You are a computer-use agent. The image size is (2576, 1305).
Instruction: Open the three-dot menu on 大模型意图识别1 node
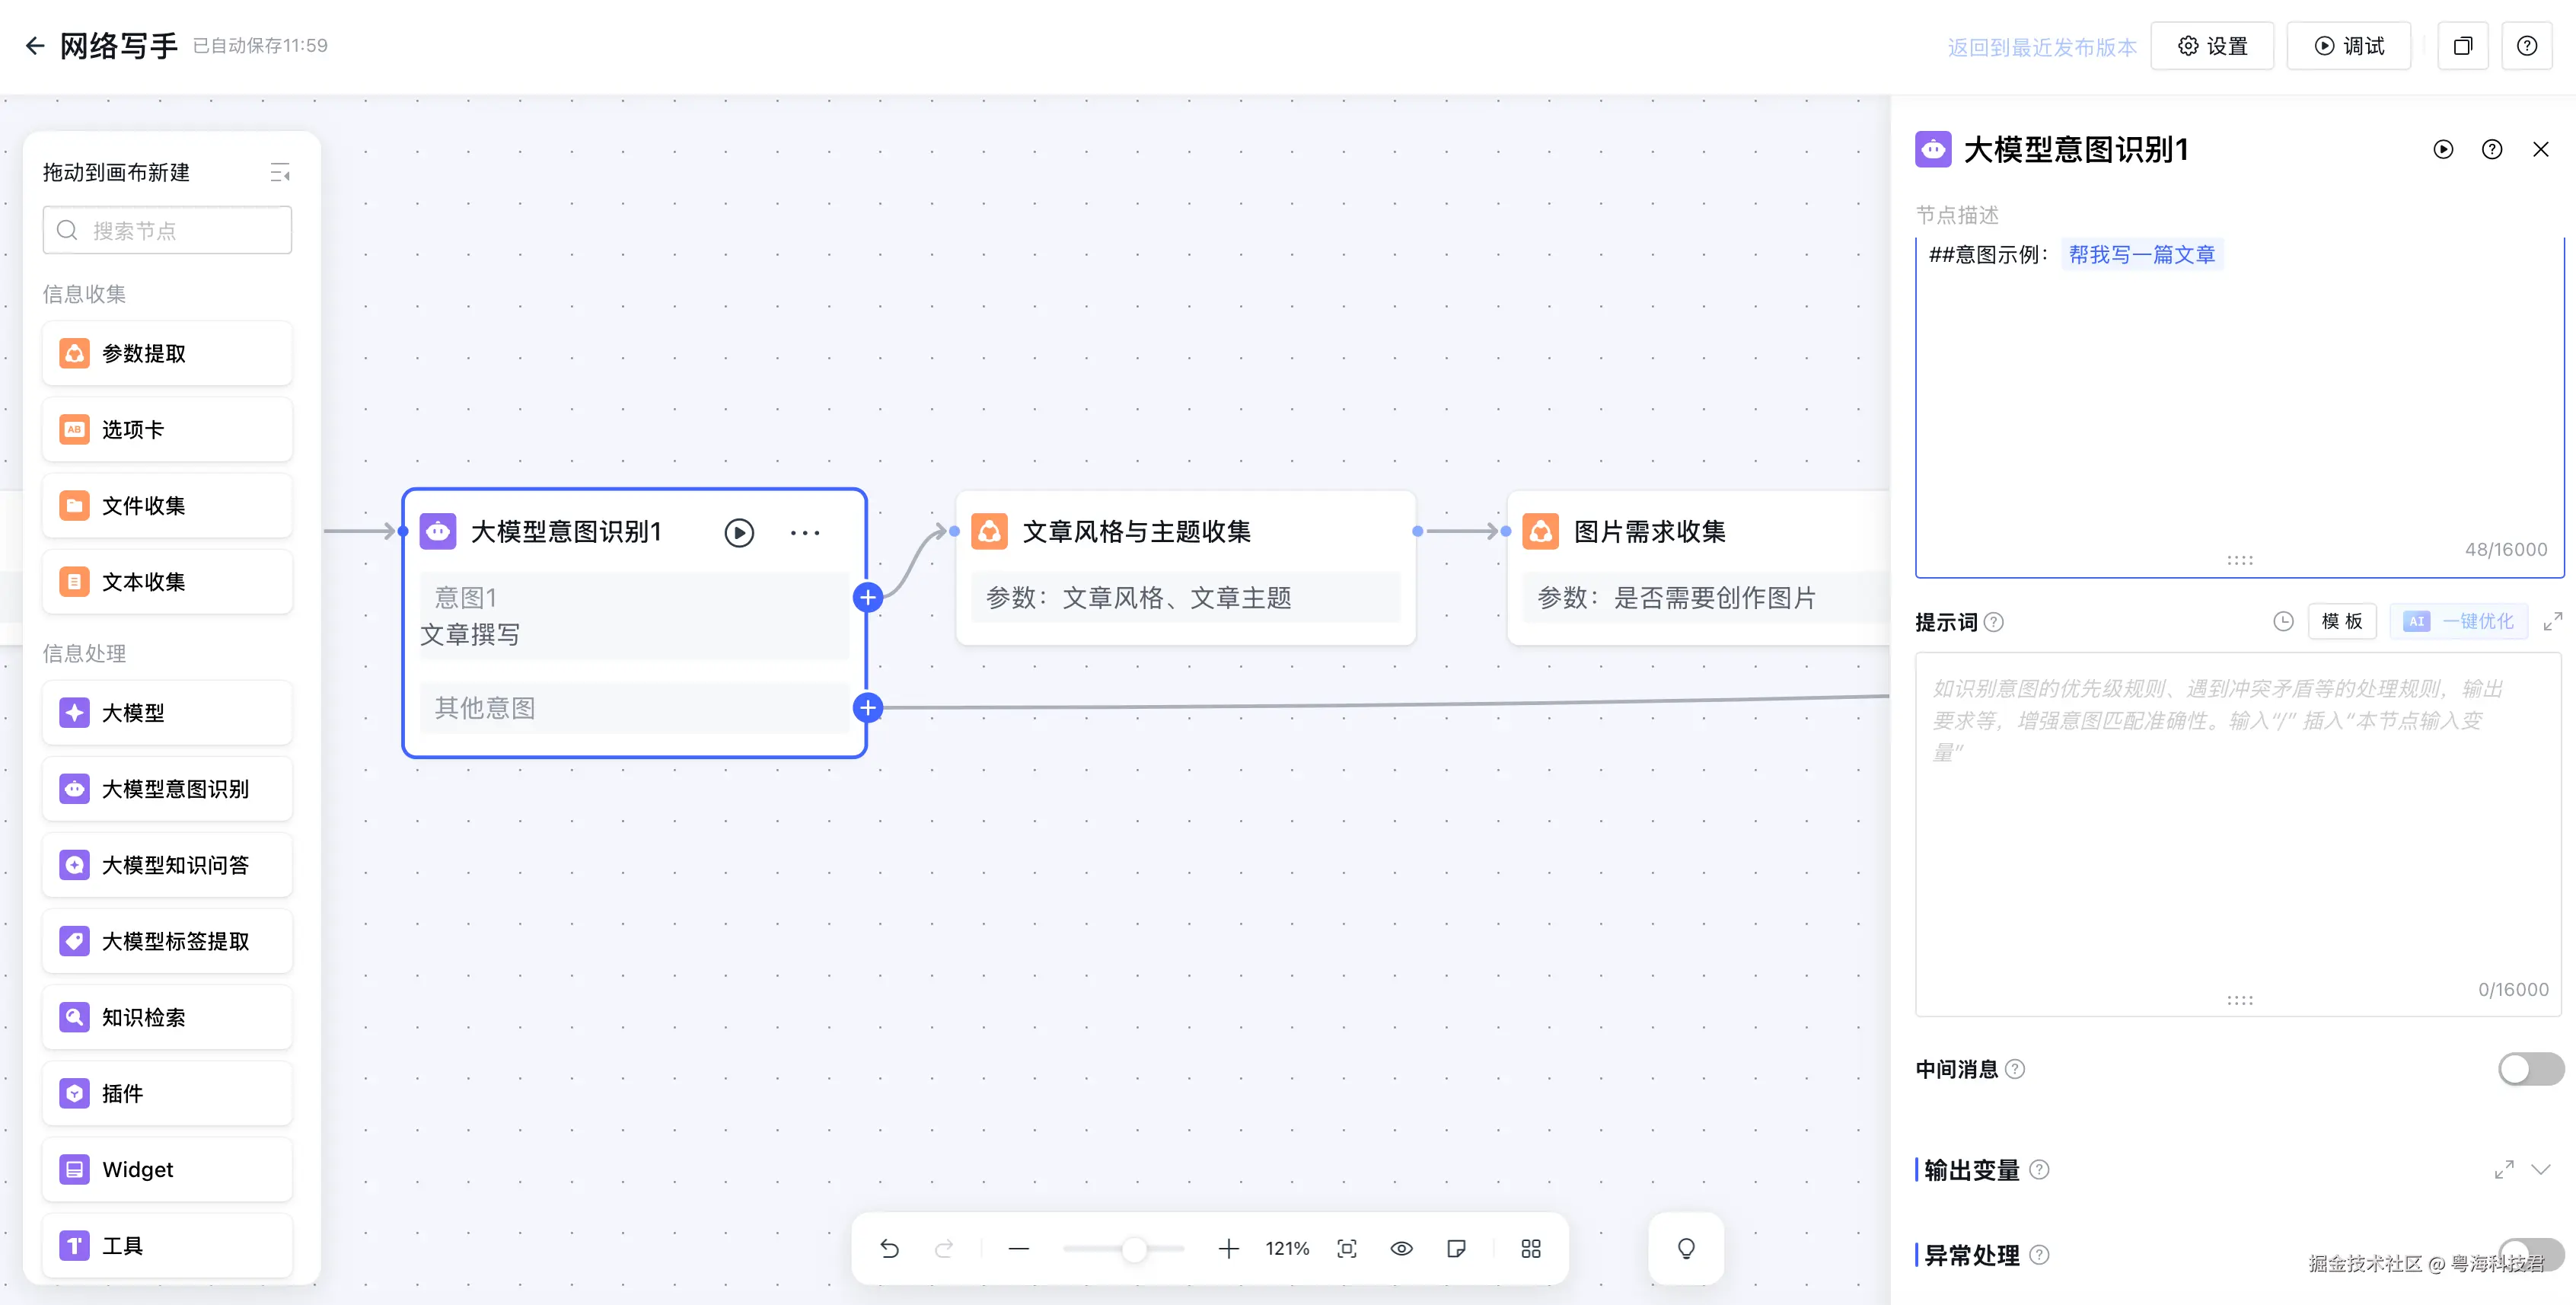(x=805, y=532)
